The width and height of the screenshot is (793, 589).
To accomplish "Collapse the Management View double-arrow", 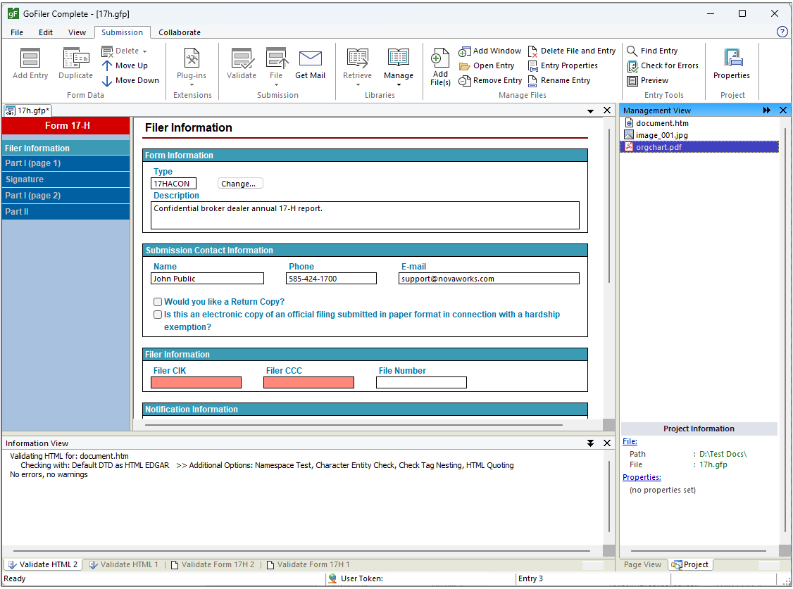I will click(767, 110).
